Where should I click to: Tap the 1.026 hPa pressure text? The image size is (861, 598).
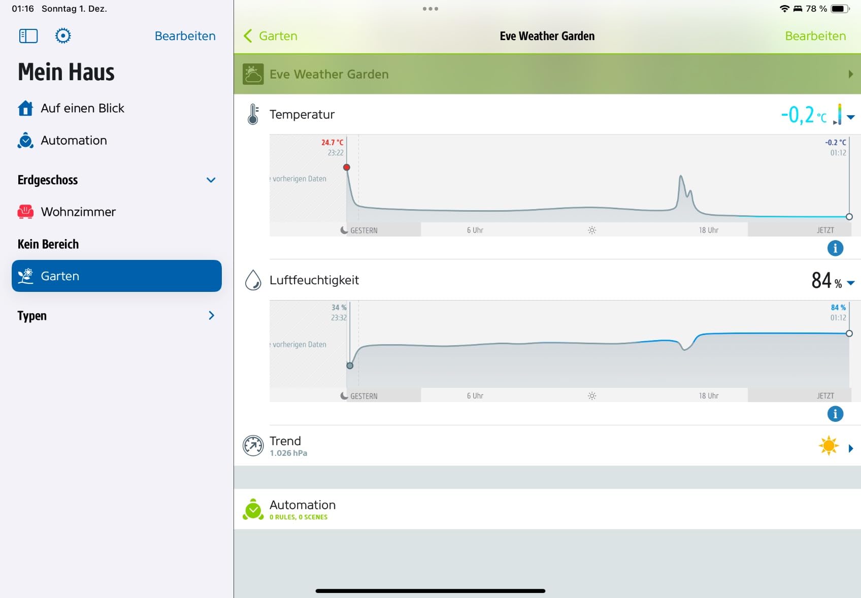pos(288,453)
